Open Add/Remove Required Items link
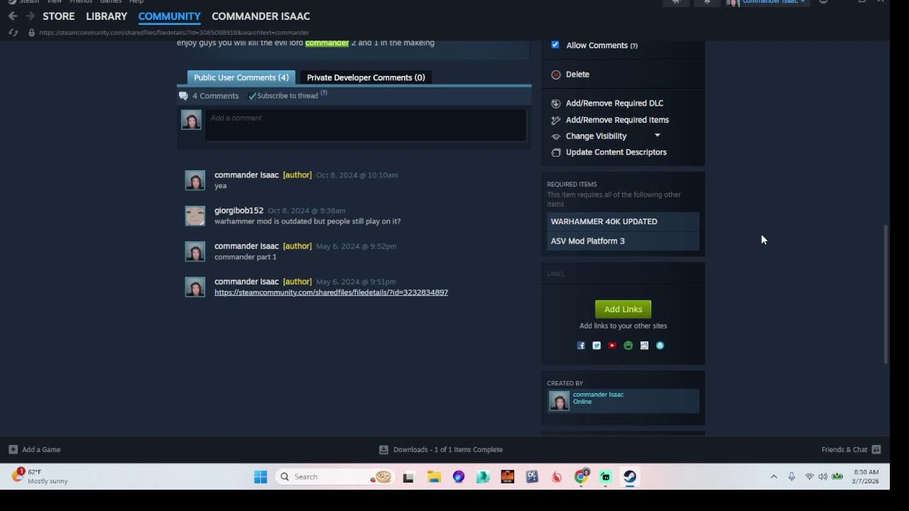The height and width of the screenshot is (511, 909). coord(617,120)
